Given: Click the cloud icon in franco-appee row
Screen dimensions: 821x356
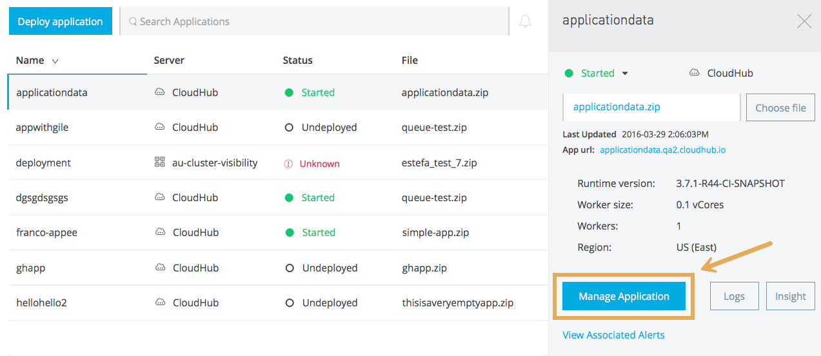Looking at the screenshot, I should coord(159,232).
